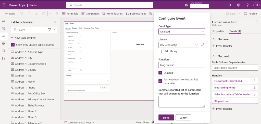The height and width of the screenshot is (124, 261).
Task: Open Business rules in command bar
Action: click(x=136, y=13)
